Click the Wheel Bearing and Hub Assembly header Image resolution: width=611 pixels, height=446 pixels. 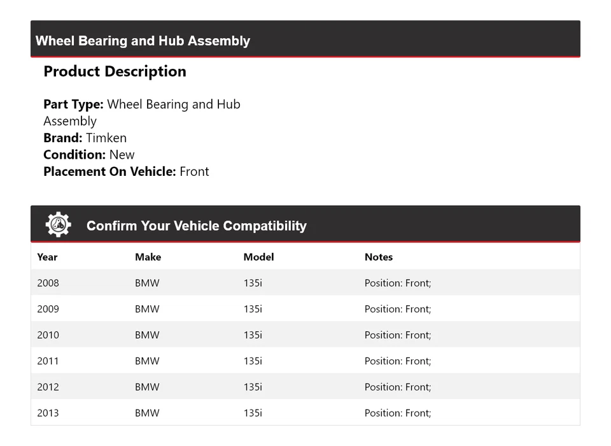tap(143, 41)
